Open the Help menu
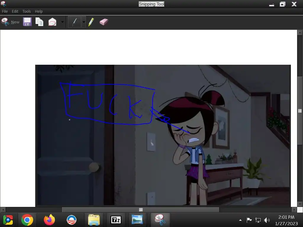 [39, 12]
